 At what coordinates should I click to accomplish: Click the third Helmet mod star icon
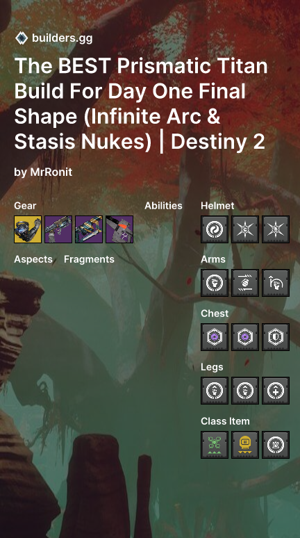[276, 229]
